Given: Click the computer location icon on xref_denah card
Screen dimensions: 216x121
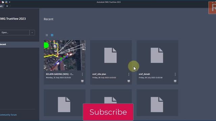Looking at the screenshot, I should coord(175,81).
